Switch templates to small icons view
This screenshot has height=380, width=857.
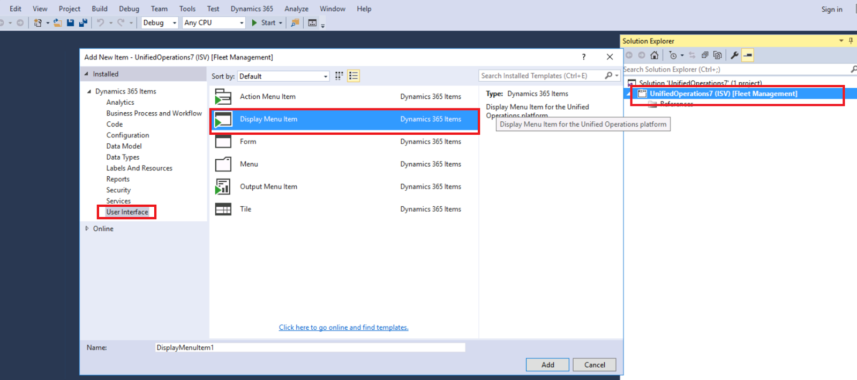pyautogui.click(x=339, y=76)
